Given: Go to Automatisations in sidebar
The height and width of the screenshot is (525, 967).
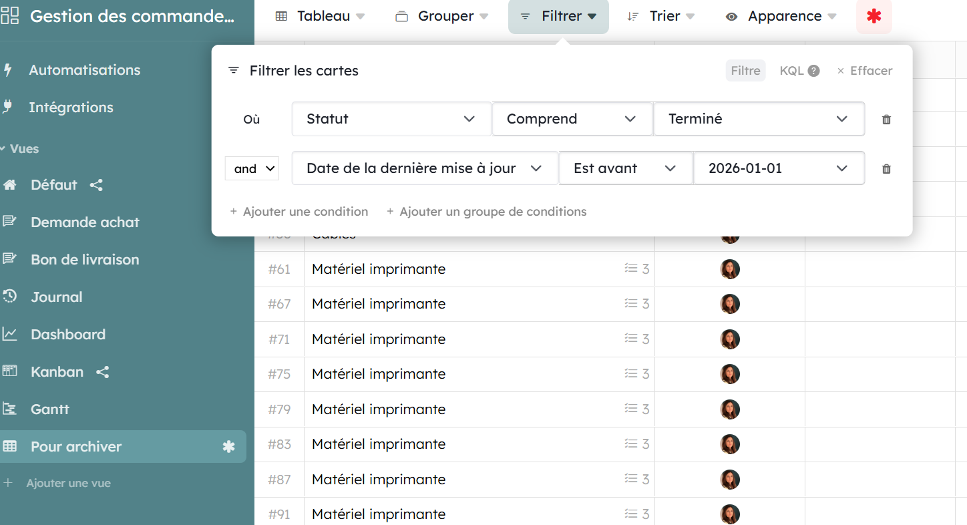Looking at the screenshot, I should click(x=84, y=70).
